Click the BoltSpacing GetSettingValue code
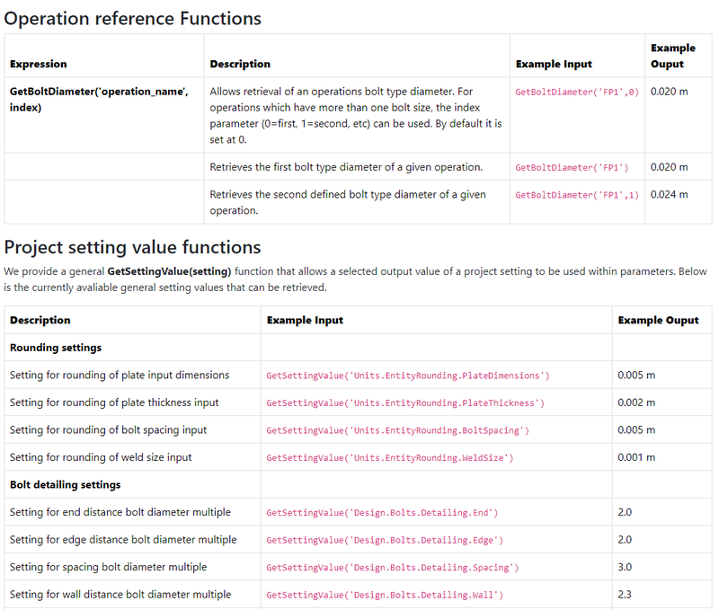Image resolution: width=719 pixels, height=610 pixels. pyautogui.click(x=397, y=430)
